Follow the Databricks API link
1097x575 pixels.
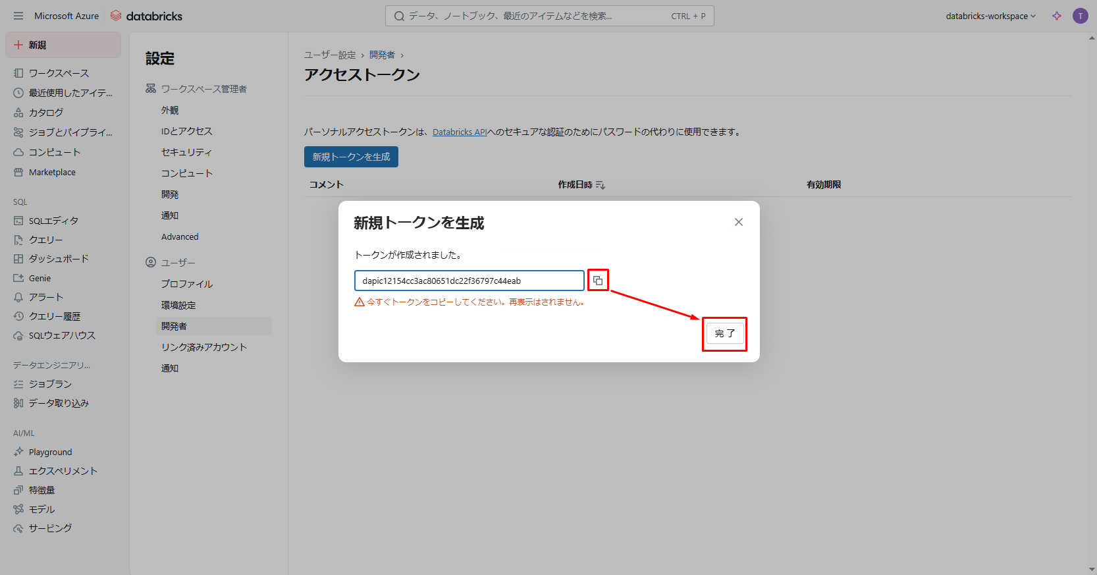(x=459, y=132)
